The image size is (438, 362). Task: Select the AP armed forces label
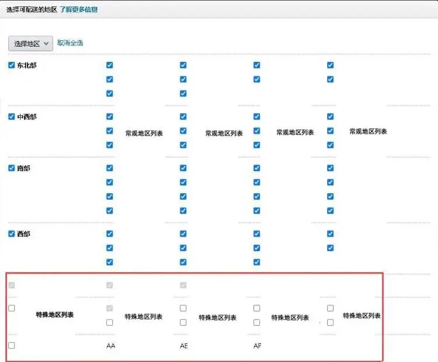(258, 346)
